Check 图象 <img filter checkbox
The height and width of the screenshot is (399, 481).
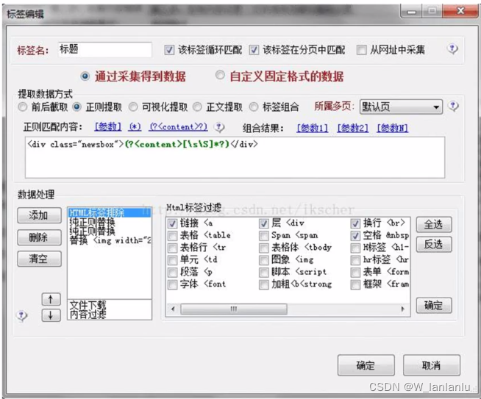point(264,260)
